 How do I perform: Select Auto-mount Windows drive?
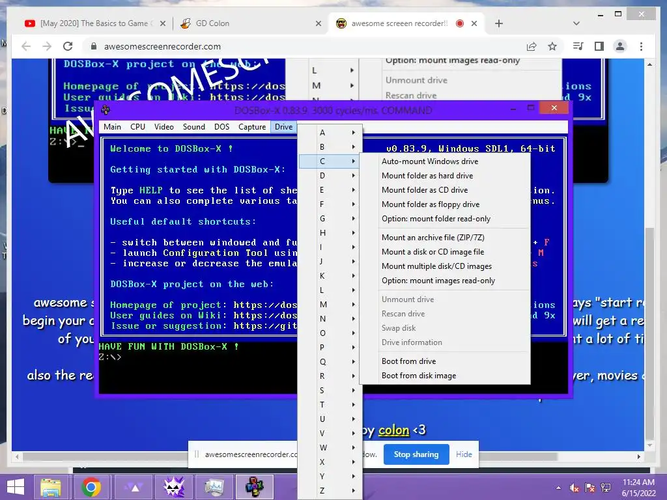(x=445, y=161)
